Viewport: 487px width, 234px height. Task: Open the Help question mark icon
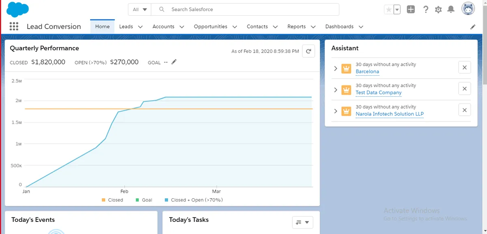point(425,9)
